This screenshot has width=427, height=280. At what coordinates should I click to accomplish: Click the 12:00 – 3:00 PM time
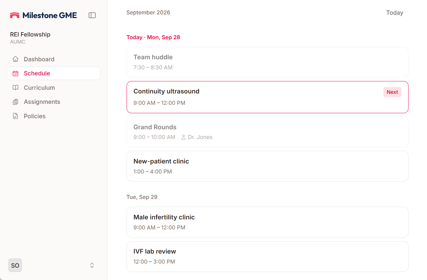[x=154, y=262]
